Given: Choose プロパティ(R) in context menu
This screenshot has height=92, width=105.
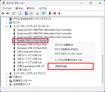Looking at the screenshot, I should (61, 66).
